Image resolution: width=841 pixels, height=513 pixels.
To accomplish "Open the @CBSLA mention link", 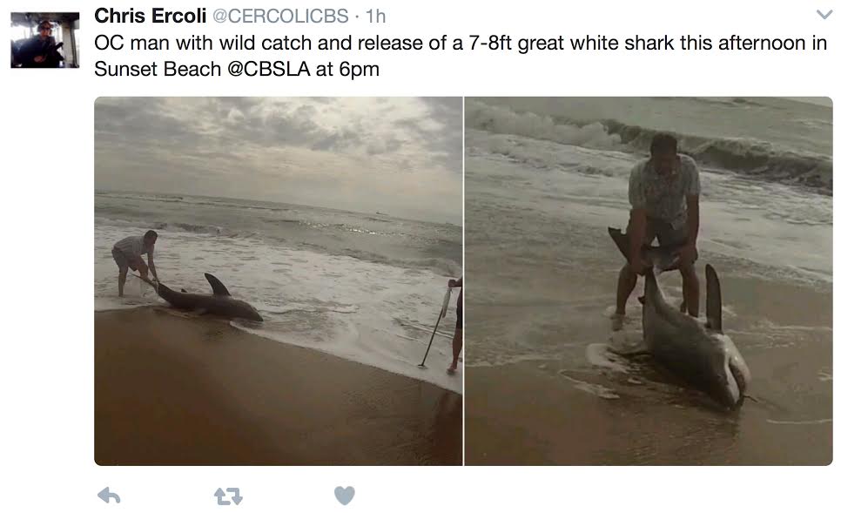I will [269, 69].
